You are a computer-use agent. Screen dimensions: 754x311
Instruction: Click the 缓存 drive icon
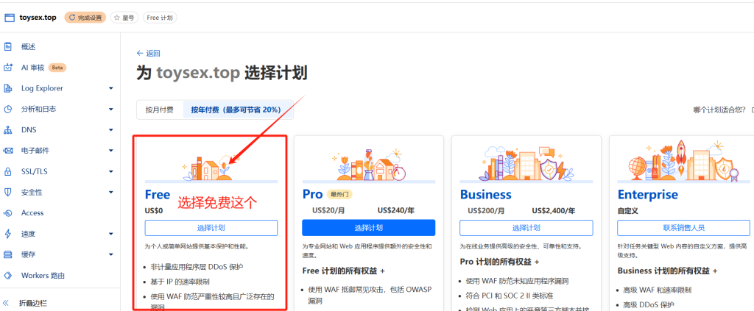click(x=7, y=254)
